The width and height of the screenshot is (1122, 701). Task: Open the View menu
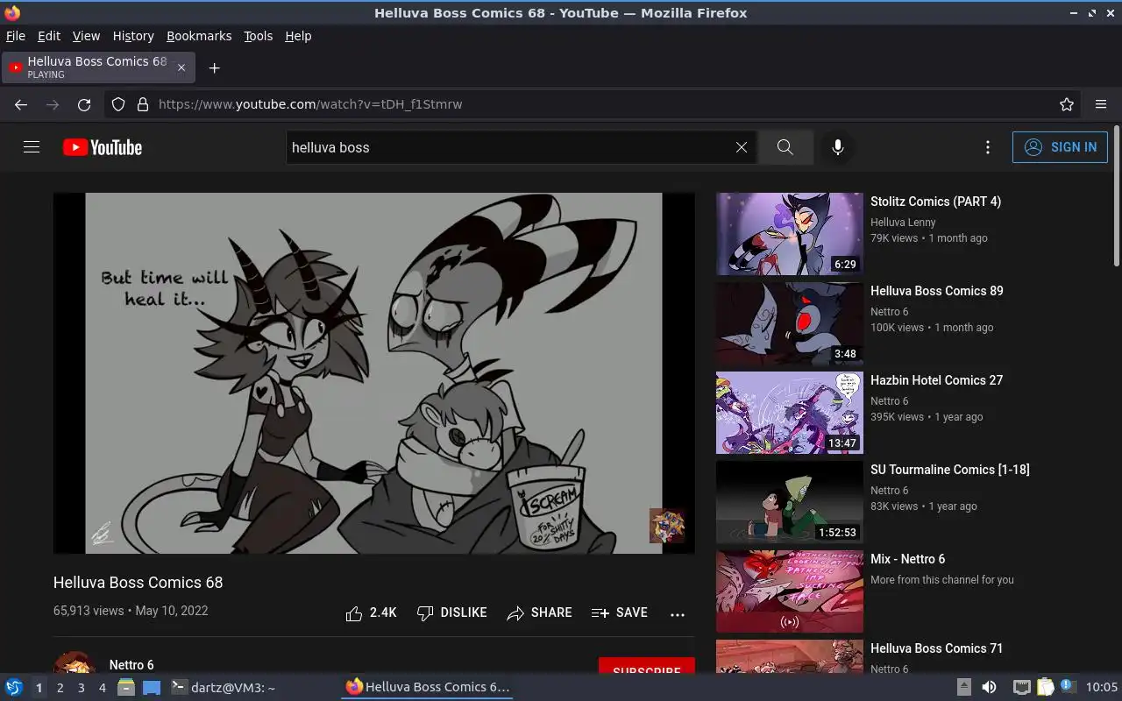[x=86, y=36]
